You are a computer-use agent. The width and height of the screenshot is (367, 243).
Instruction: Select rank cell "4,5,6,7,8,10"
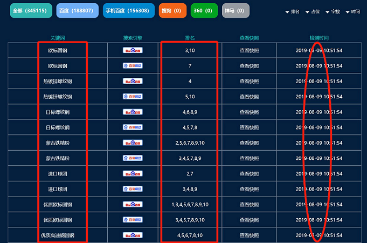click(x=190, y=235)
